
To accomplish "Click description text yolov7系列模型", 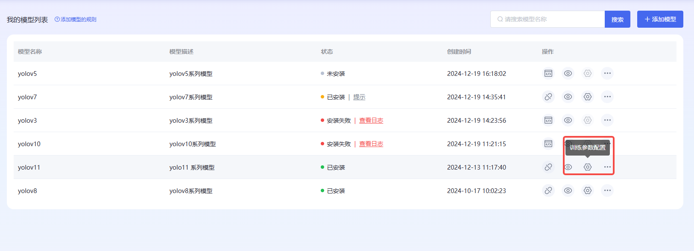I will (191, 97).
